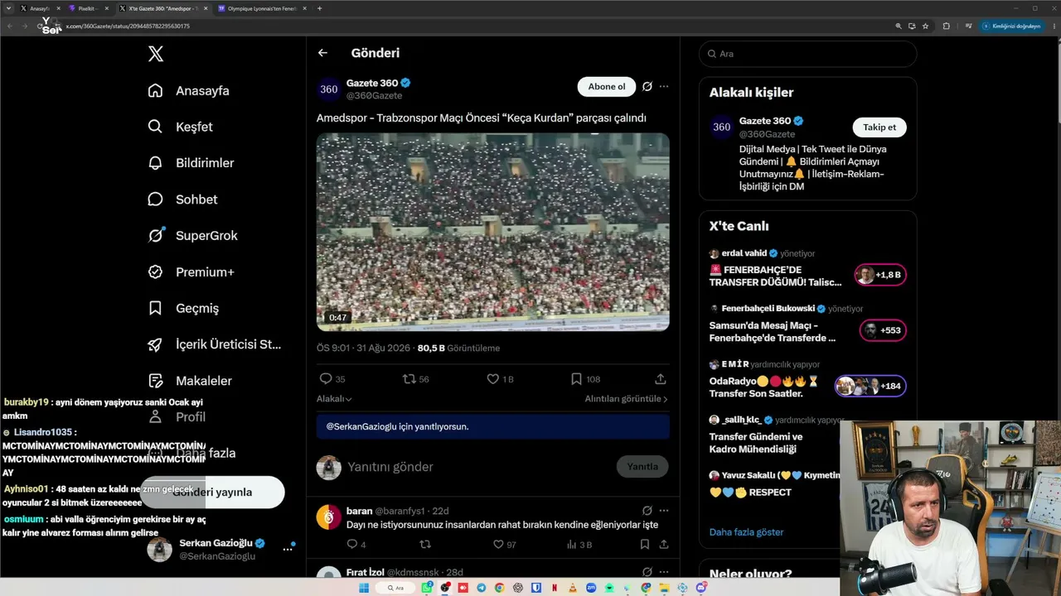This screenshot has height=596, width=1061.
Task: Click the reply icon with 35 replies
Action: point(326,379)
